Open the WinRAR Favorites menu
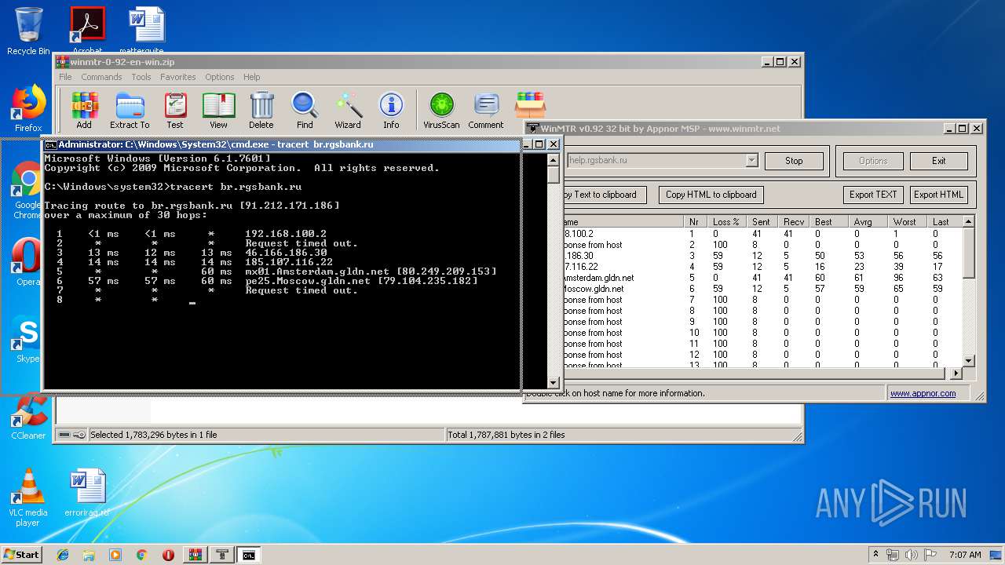Image resolution: width=1005 pixels, height=565 pixels. 178,77
